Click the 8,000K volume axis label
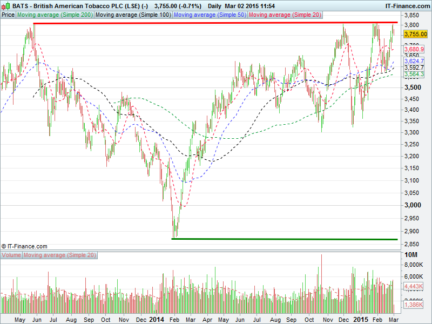432x324 pixels. tap(413, 265)
